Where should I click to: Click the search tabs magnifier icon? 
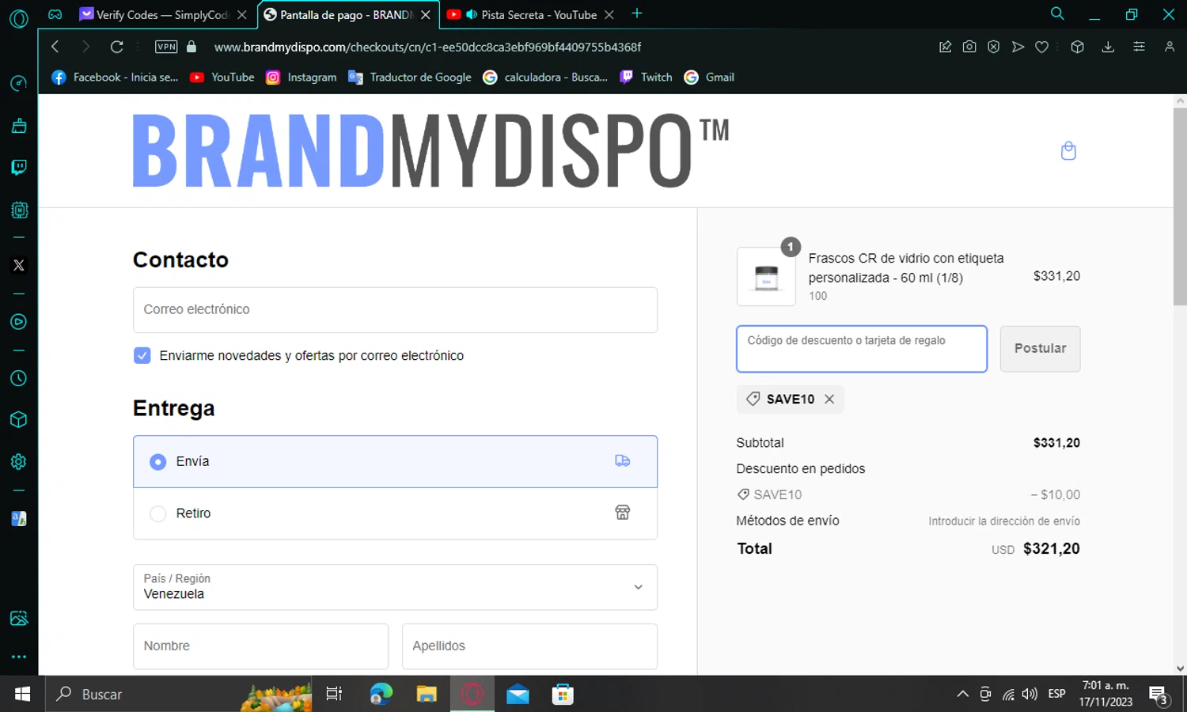tap(1057, 14)
